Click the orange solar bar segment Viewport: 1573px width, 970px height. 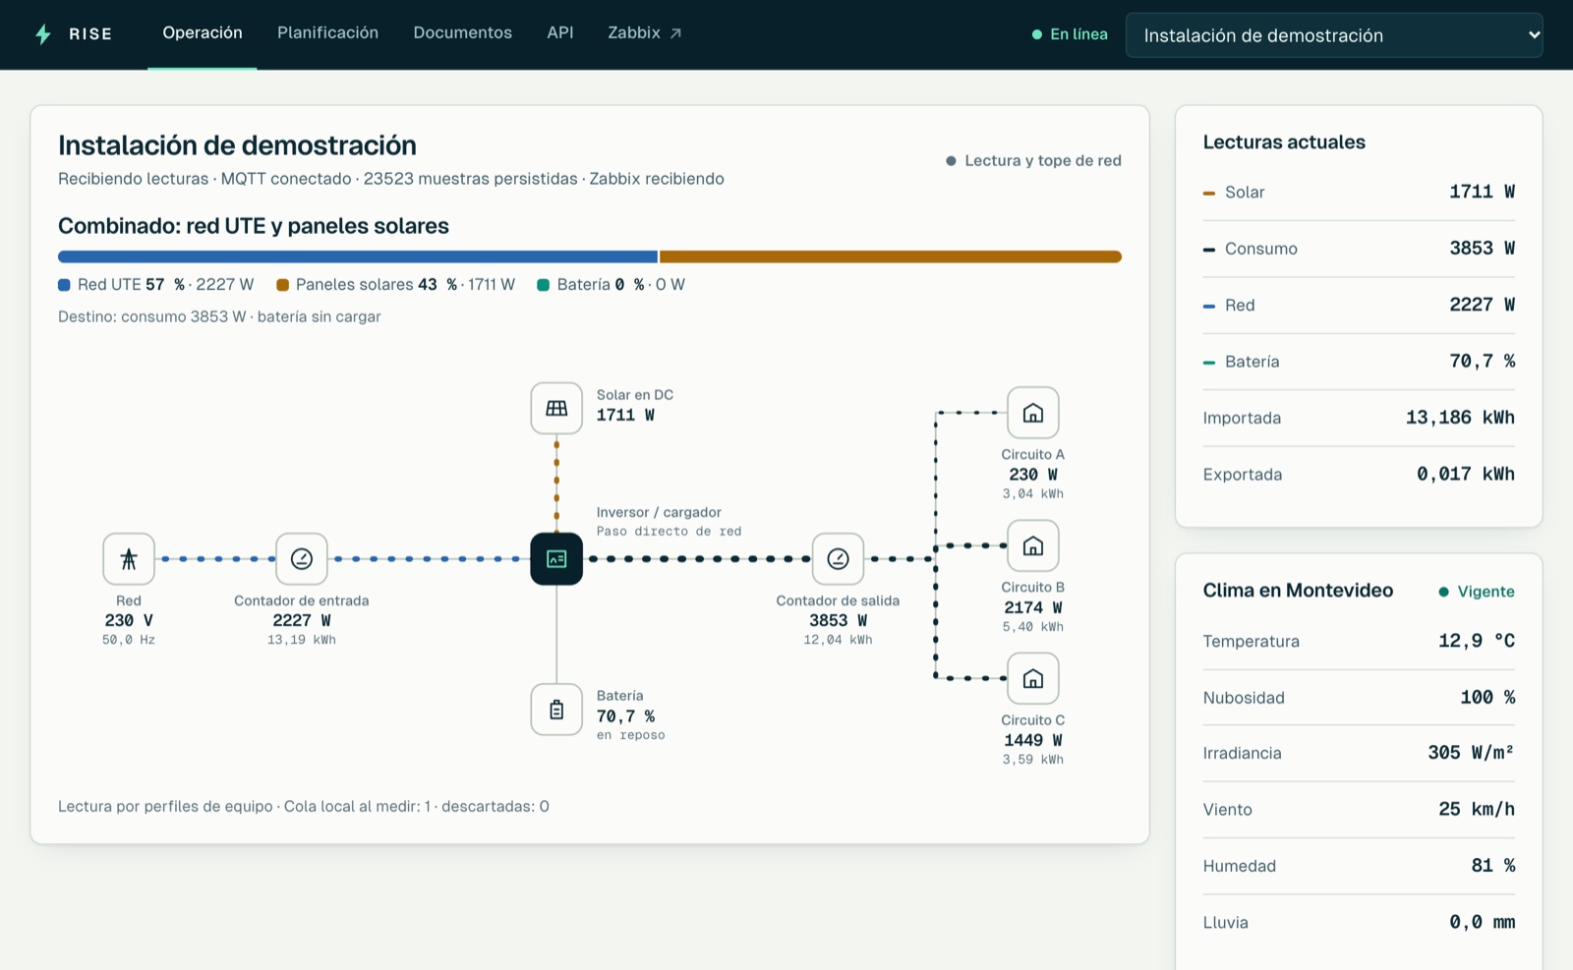(x=891, y=257)
